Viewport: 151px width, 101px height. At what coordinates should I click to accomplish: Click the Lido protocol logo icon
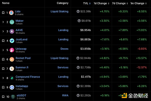tap(12, 13)
